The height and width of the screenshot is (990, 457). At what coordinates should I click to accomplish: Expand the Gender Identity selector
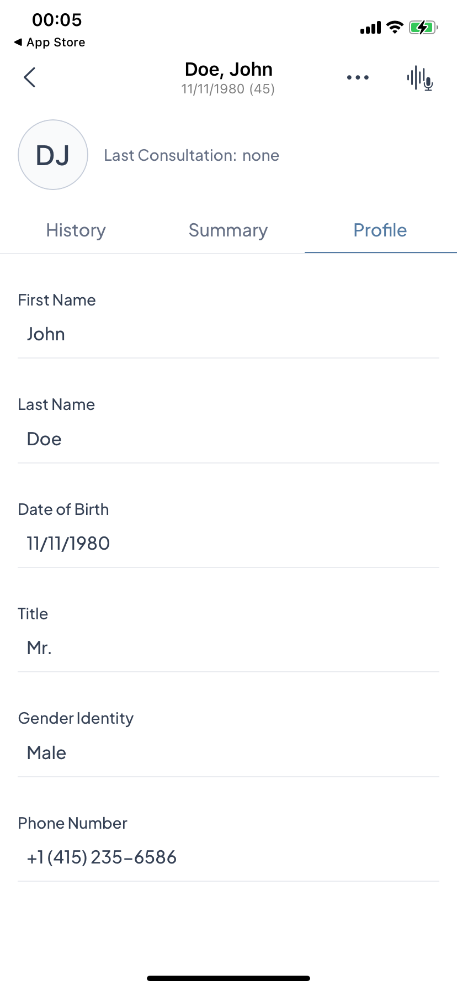228,753
